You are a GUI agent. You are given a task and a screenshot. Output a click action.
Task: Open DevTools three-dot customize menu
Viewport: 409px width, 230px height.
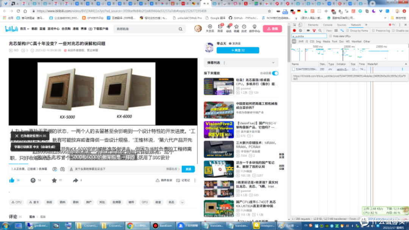(x=400, y=25)
